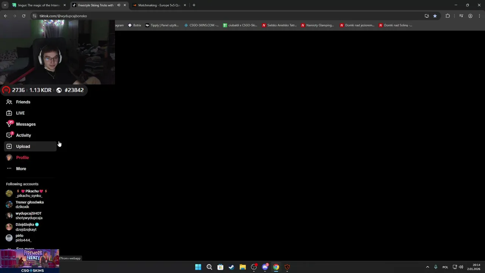Open Discord from the taskbar
The height and width of the screenshot is (273, 485).
pos(265,267)
